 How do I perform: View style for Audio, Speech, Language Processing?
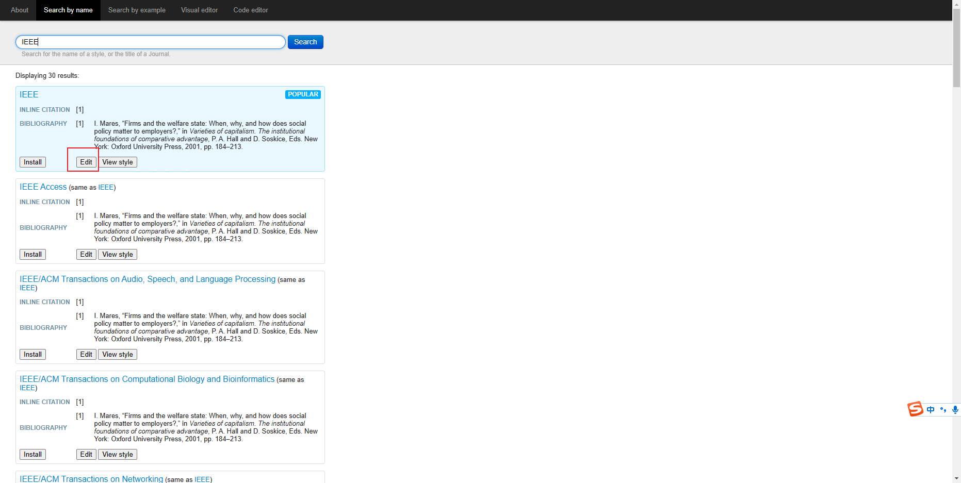(x=118, y=354)
